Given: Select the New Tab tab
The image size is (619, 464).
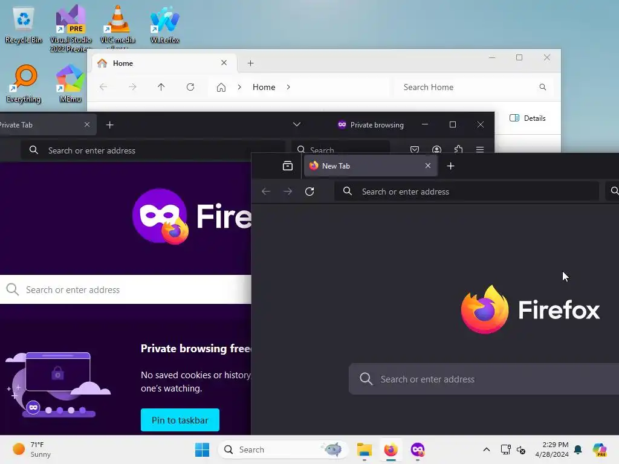Looking at the screenshot, I should [x=371, y=166].
